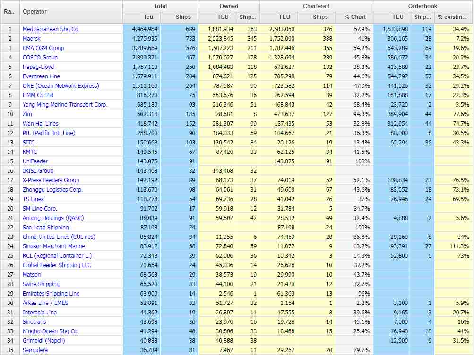
Task: Sort by TEU under Orderbook
Action: (x=392, y=17)
